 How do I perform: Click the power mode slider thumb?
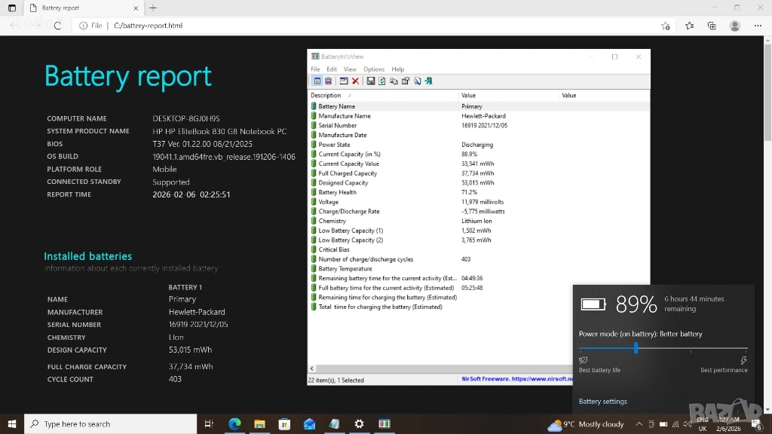(636, 348)
